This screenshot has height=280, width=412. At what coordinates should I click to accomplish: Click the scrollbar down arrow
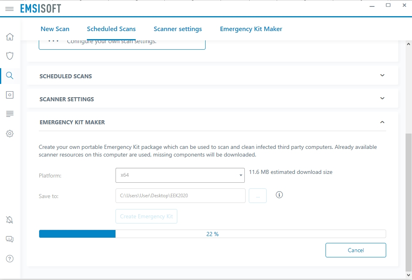[408, 275]
